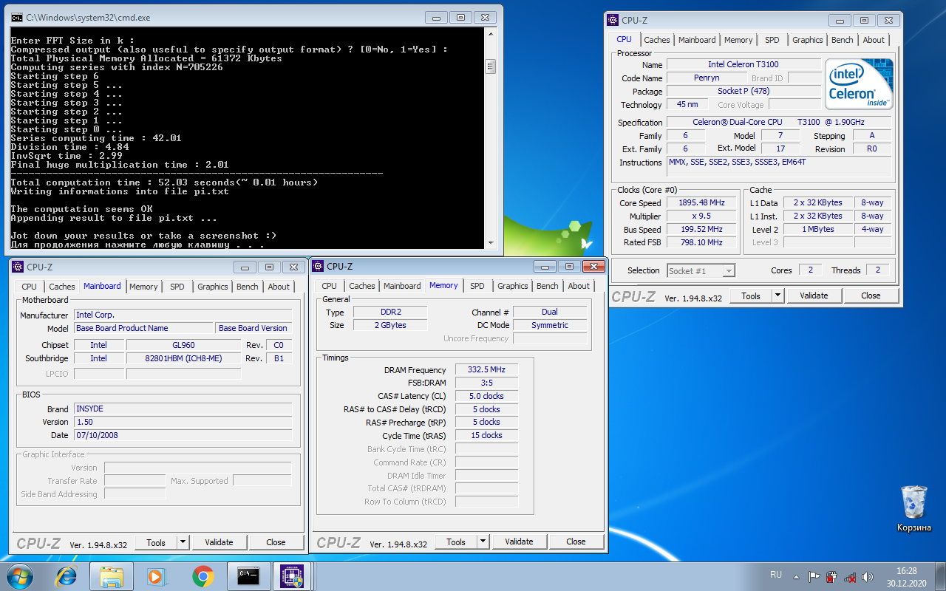Screen dimensions: 946x591
Task: Click Validate button in CPU window
Action: (x=814, y=295)
